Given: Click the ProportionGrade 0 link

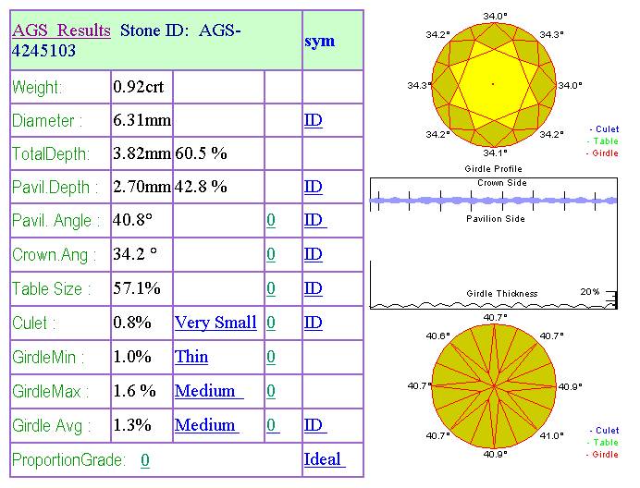Looking at the screenshot, I should point(145,460).
